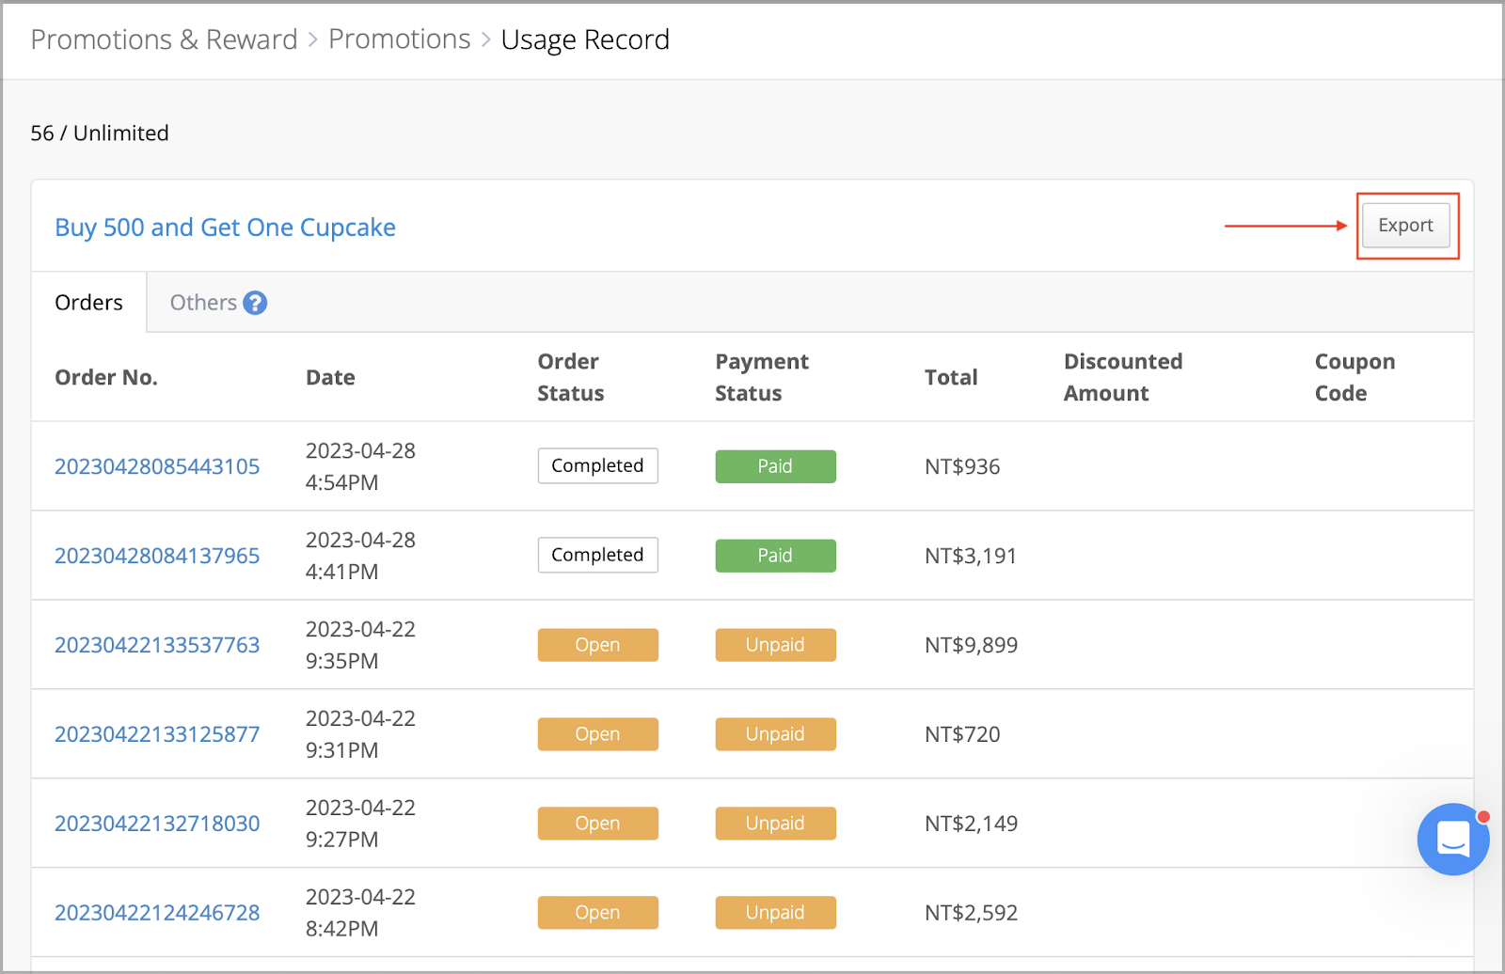The image size is (1505, 974).
Task: Click Open badge in NT$2,592 row
Action: 598,913
